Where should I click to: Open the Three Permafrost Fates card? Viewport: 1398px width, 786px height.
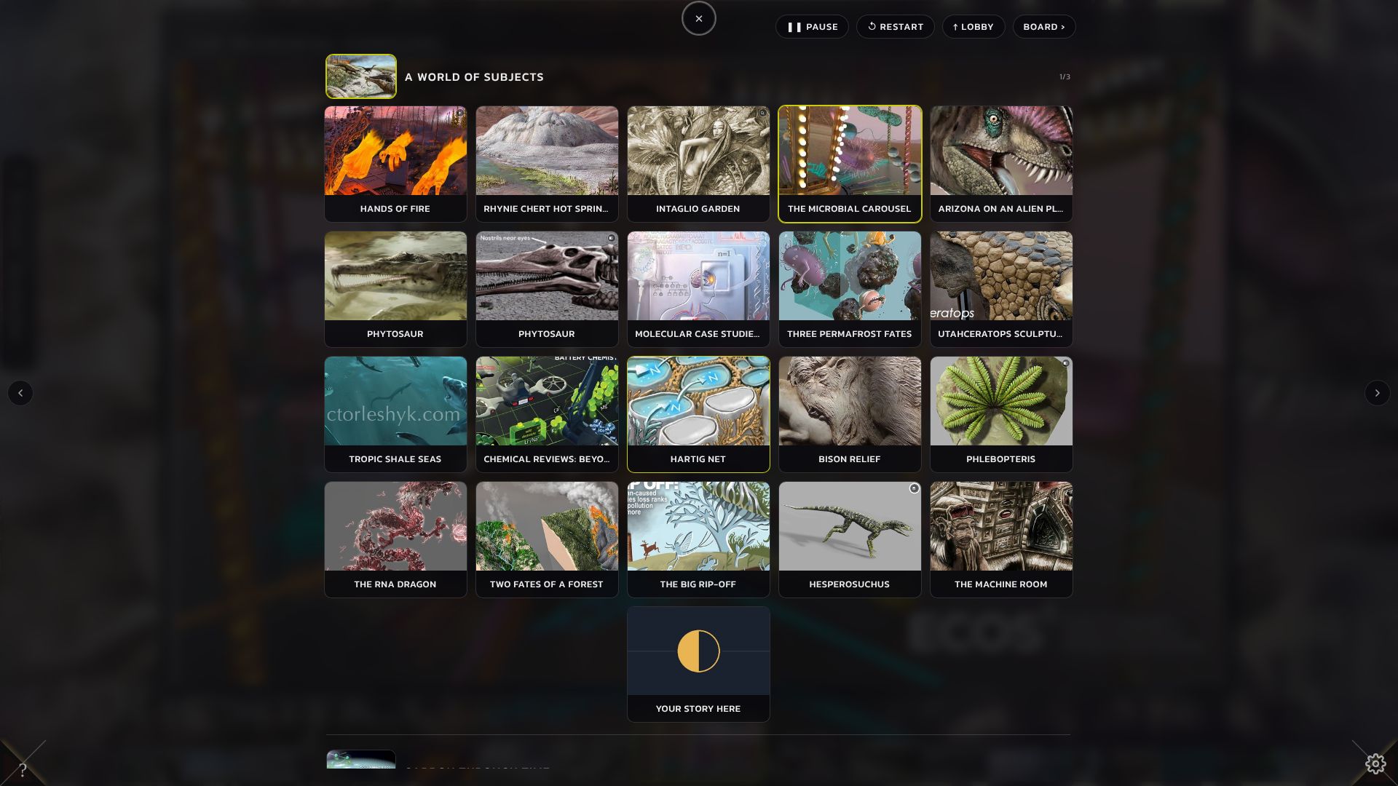[850, 289]
